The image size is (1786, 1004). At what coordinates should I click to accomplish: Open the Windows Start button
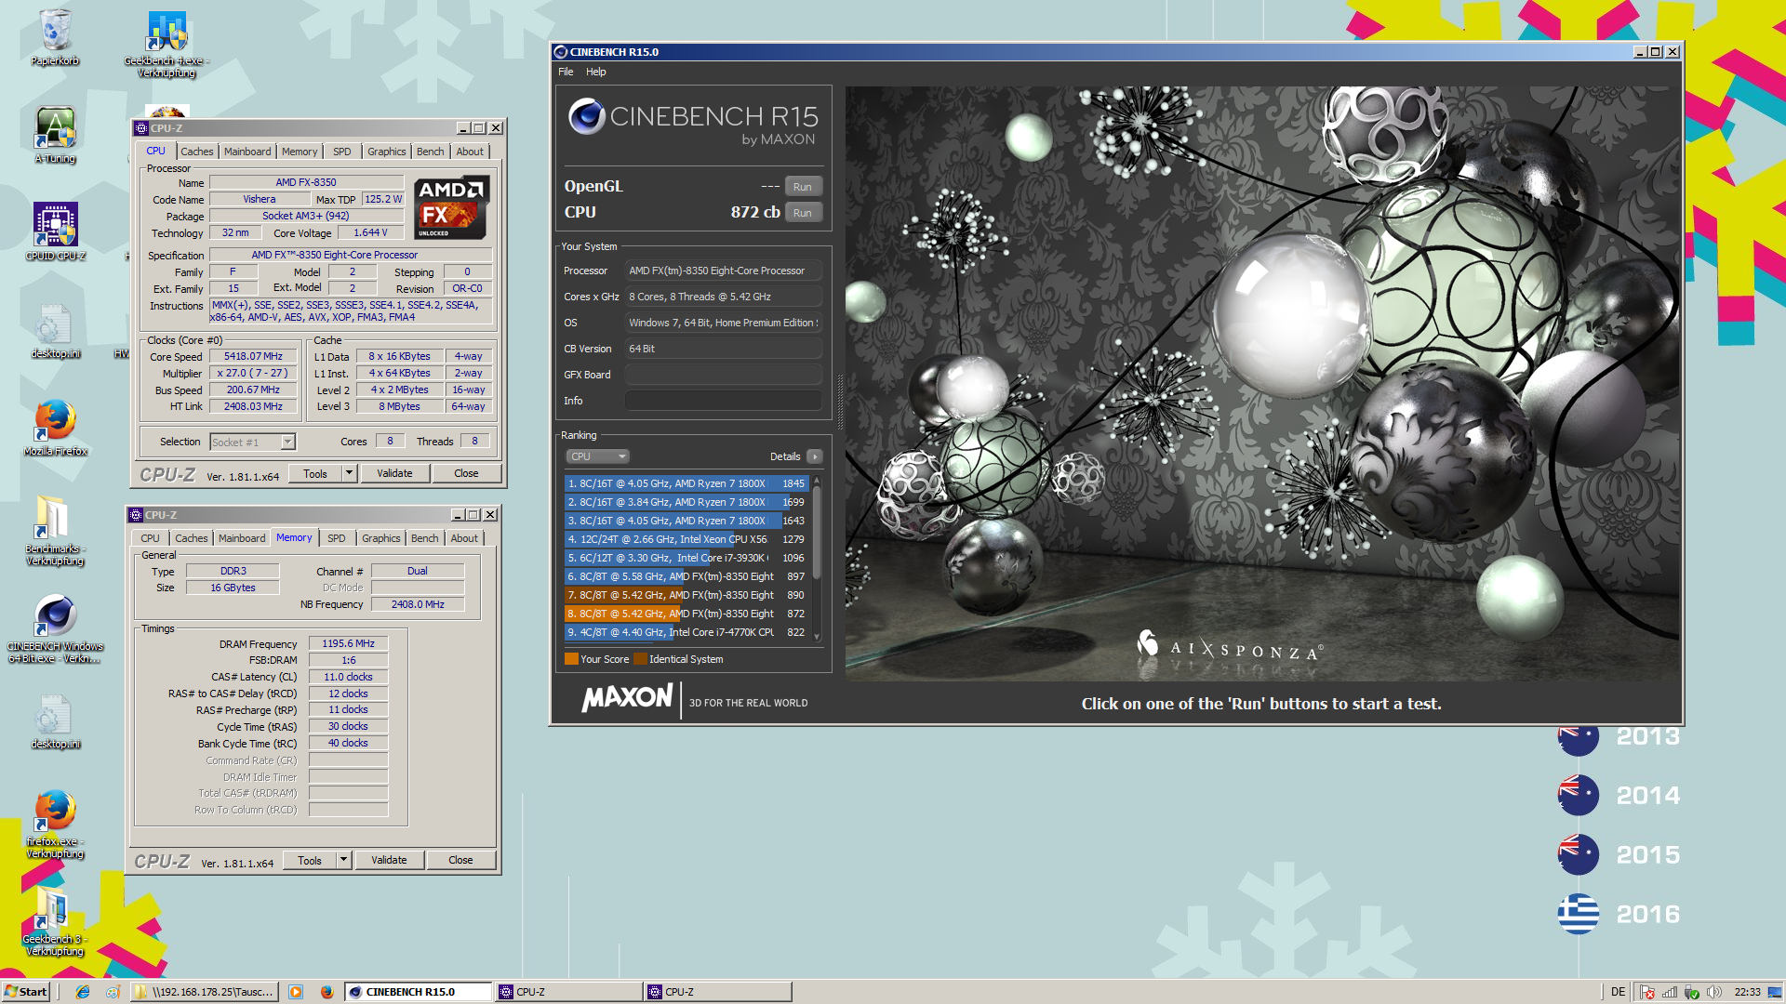click(x=26, y=992)
